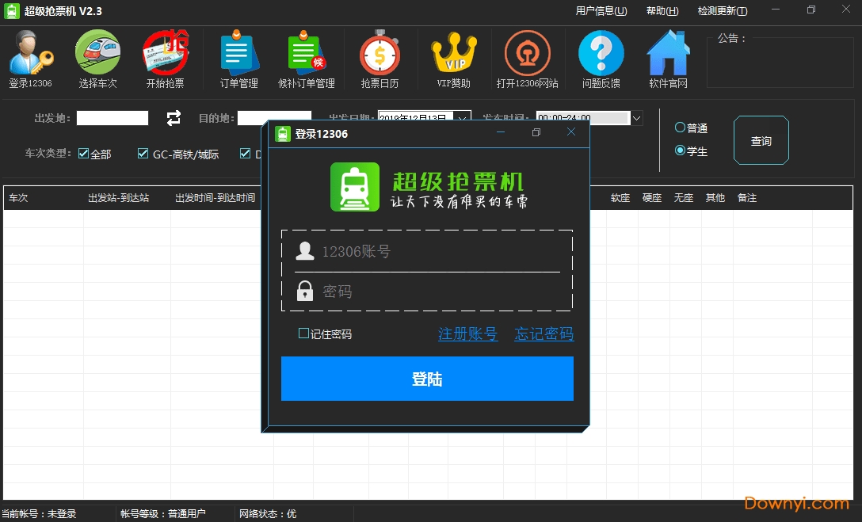
Task: Open 选择车次 train selection tool
Action: (x=97, y=55)
